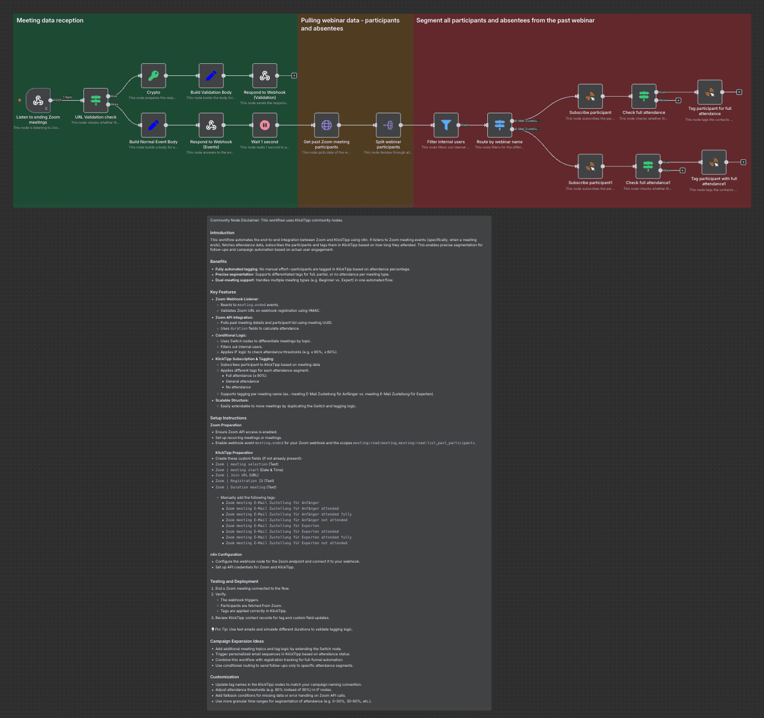Click the Split webinar participants node
This screenshot has width=764, height=718.
(x=388, y=125)
